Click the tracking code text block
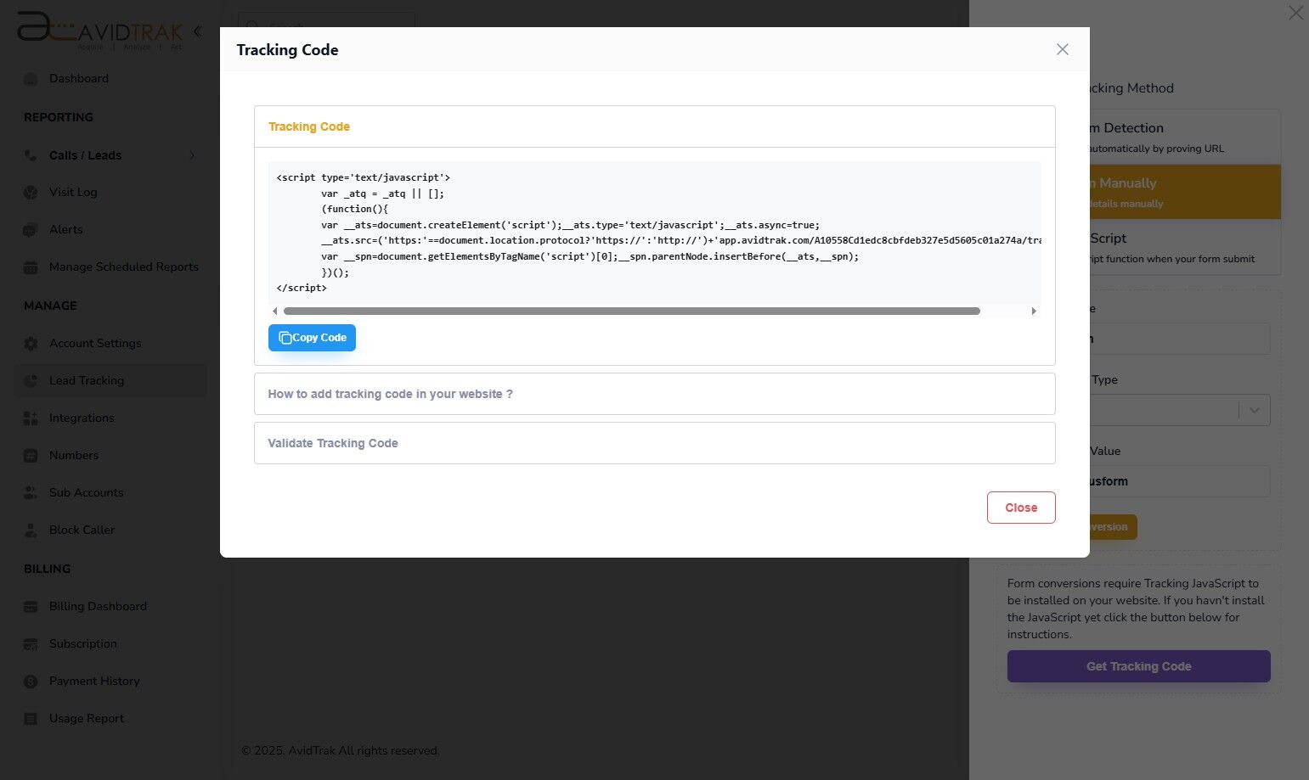This screenshot has width=1309, height=780. (x=654, y=233)
